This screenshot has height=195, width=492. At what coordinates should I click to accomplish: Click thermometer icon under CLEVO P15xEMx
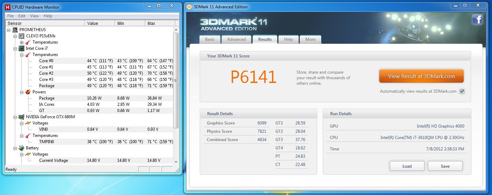tap(28, 42)
